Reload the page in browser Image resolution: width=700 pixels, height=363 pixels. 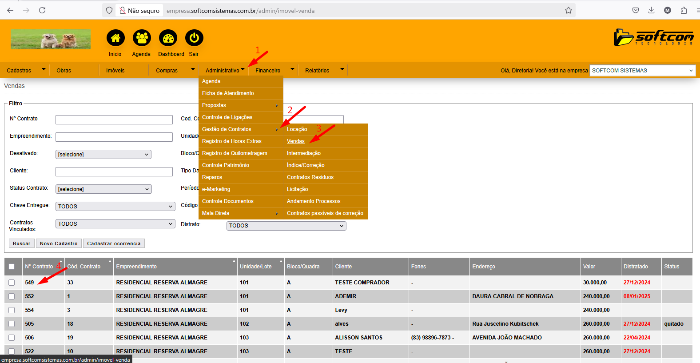click(x=42, y=10)
